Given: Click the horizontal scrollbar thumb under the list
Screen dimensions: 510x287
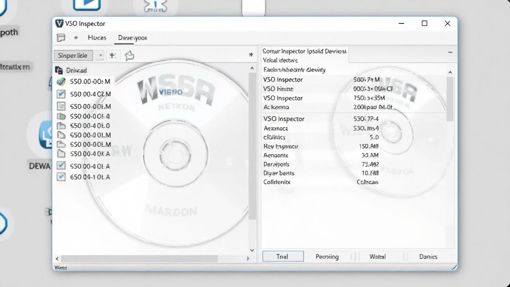Looking at the screenshot, I should pyautogui.click(x=139, y=259).
